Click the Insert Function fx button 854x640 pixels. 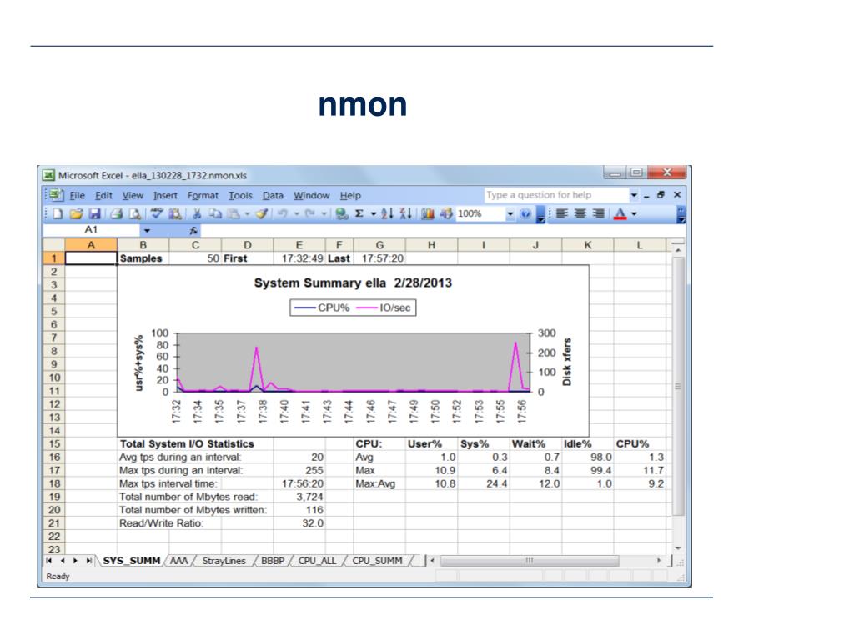coord(193,230)
